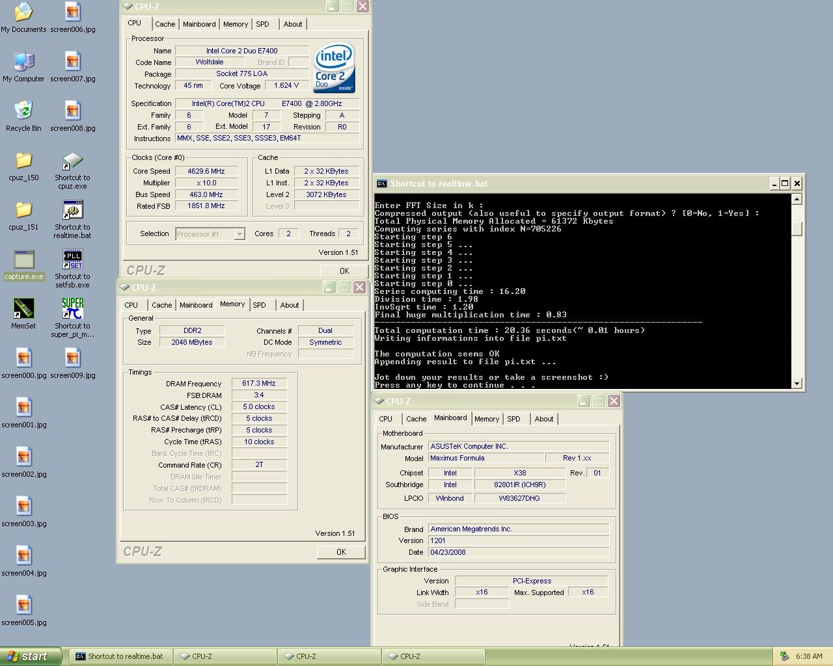Switch to Mainboard tab in top CPU-Z window
Viewport: 833px width, 666px height.
click(199, 24)
